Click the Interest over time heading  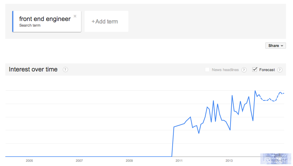click(33, 69)
